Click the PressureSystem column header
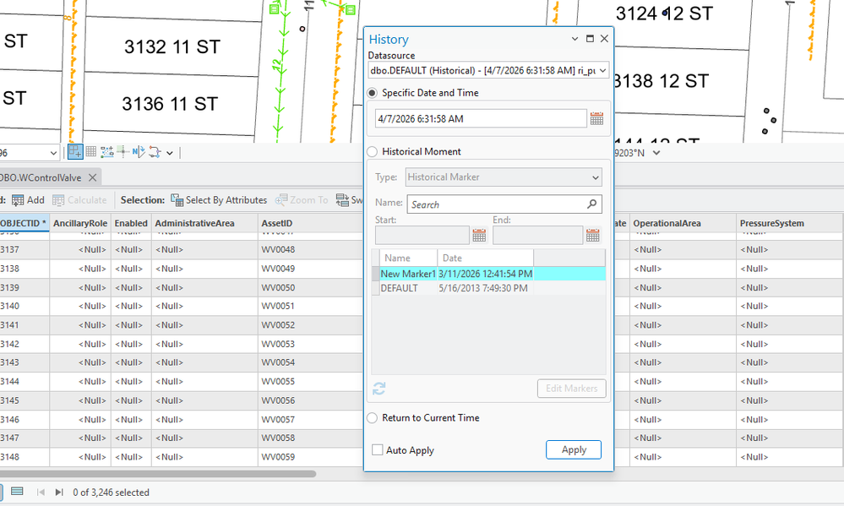The width and height of the screenshot is (844, 506). (789, 223)
